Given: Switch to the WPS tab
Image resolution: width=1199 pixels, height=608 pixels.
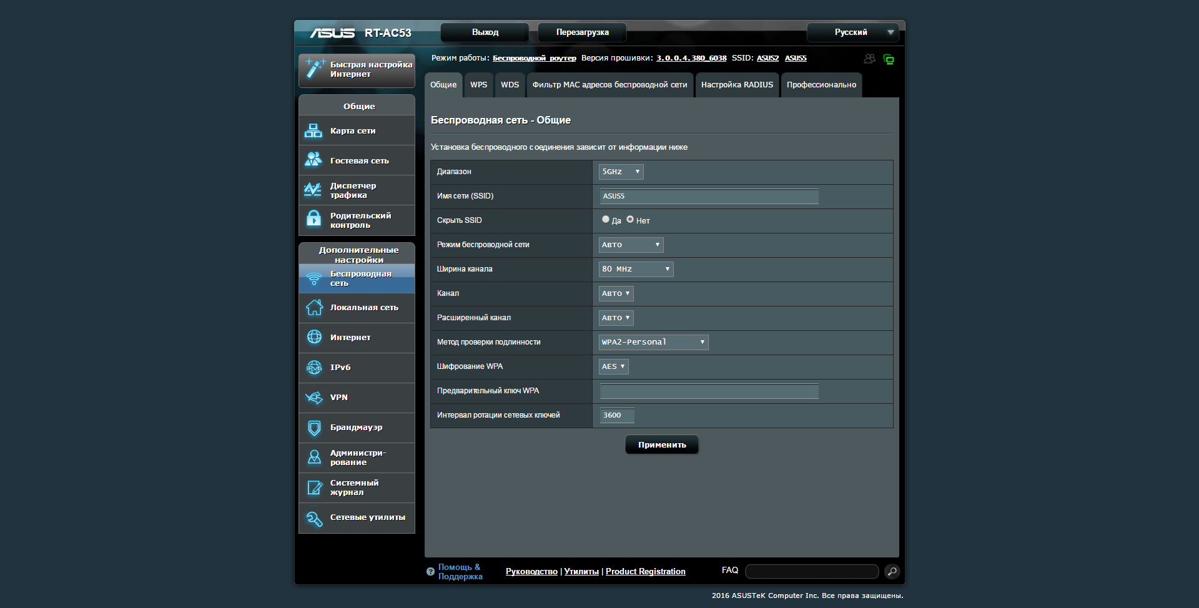Looking at the screenshot, I should tap(479, 85).
